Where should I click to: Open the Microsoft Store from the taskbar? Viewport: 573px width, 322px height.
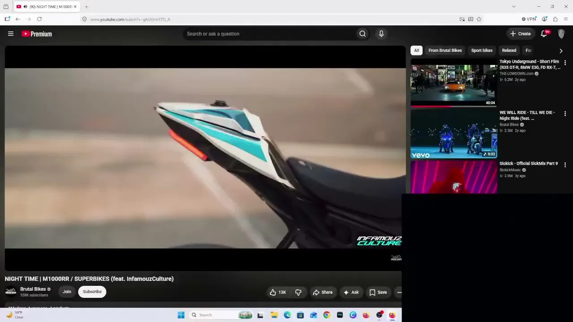300,315
